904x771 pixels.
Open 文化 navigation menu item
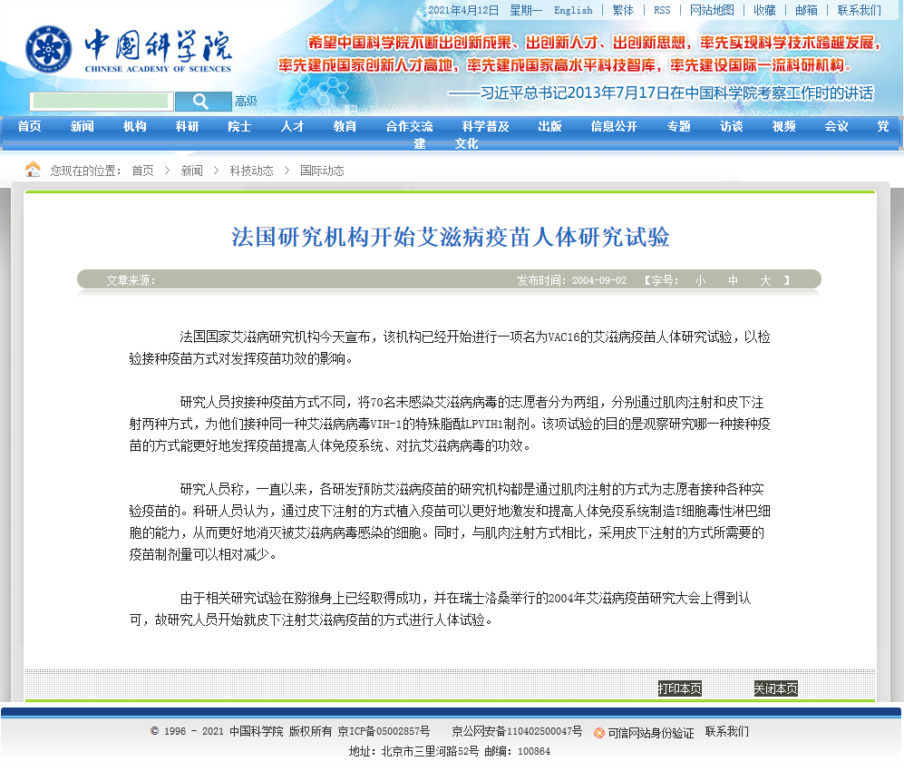[466, 143]
